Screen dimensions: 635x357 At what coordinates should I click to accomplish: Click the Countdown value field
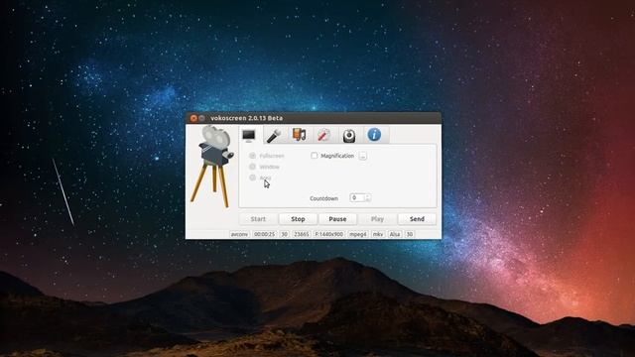(x=357, y=198)
